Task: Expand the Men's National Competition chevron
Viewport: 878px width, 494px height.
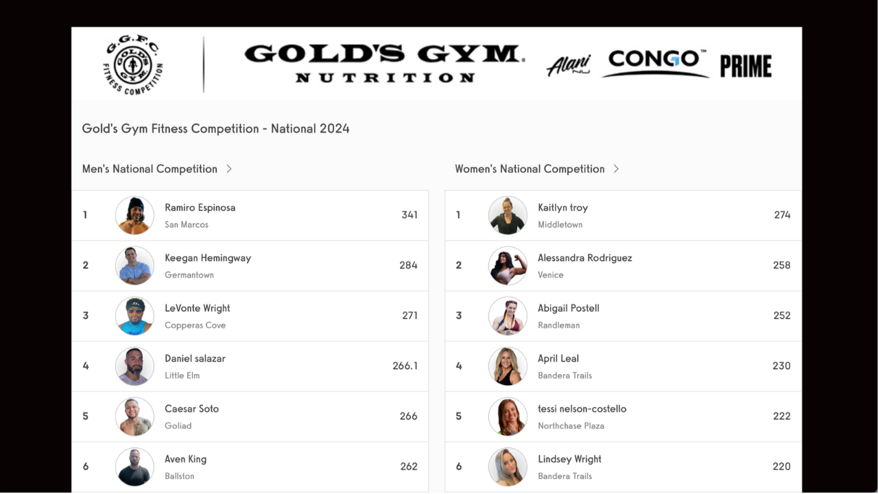Action: [229, 168]
